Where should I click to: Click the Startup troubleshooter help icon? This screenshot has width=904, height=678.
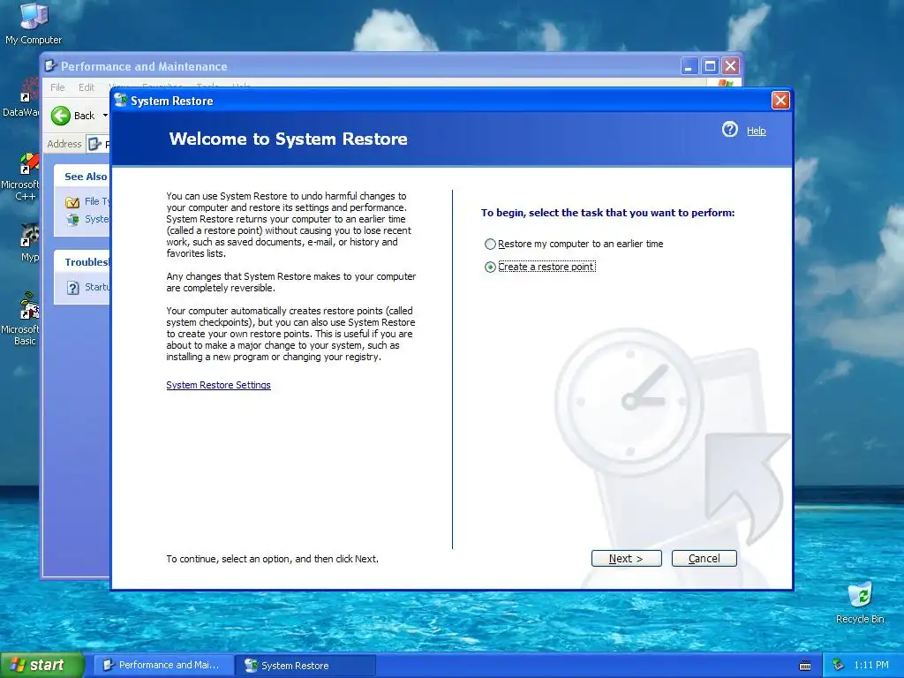(72, 287)
